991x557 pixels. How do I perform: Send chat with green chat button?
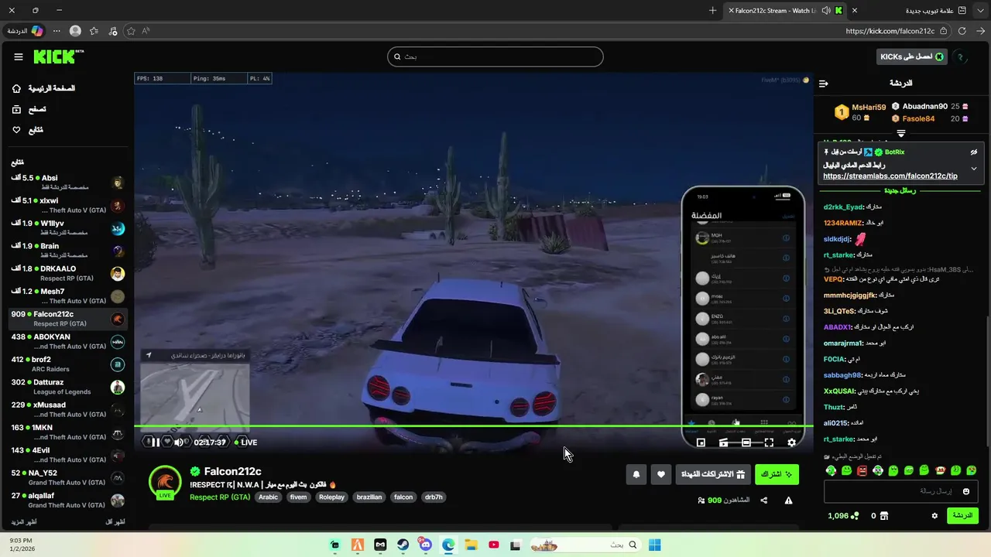[x=962, y=515]
